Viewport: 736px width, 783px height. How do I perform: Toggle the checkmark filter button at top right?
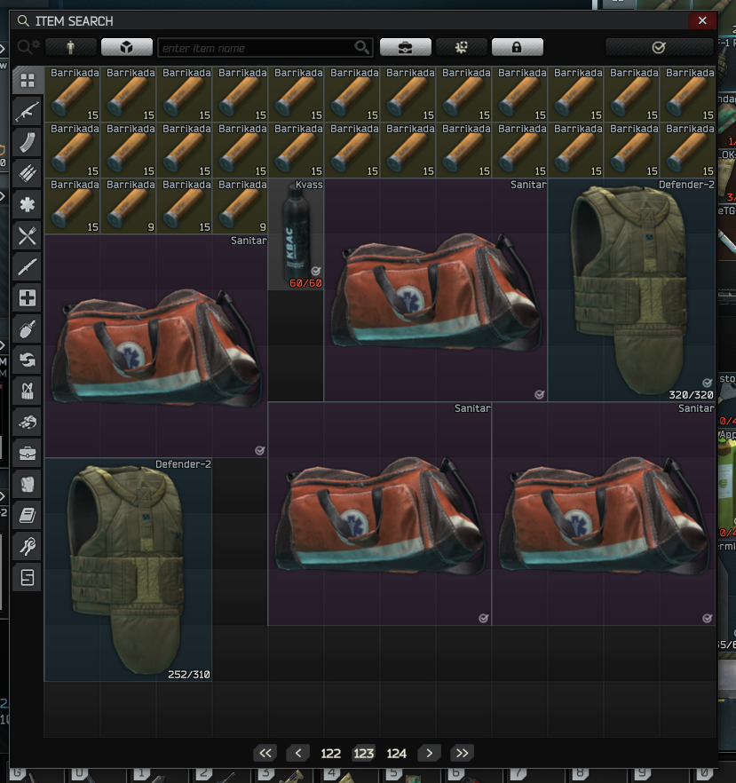659,47
